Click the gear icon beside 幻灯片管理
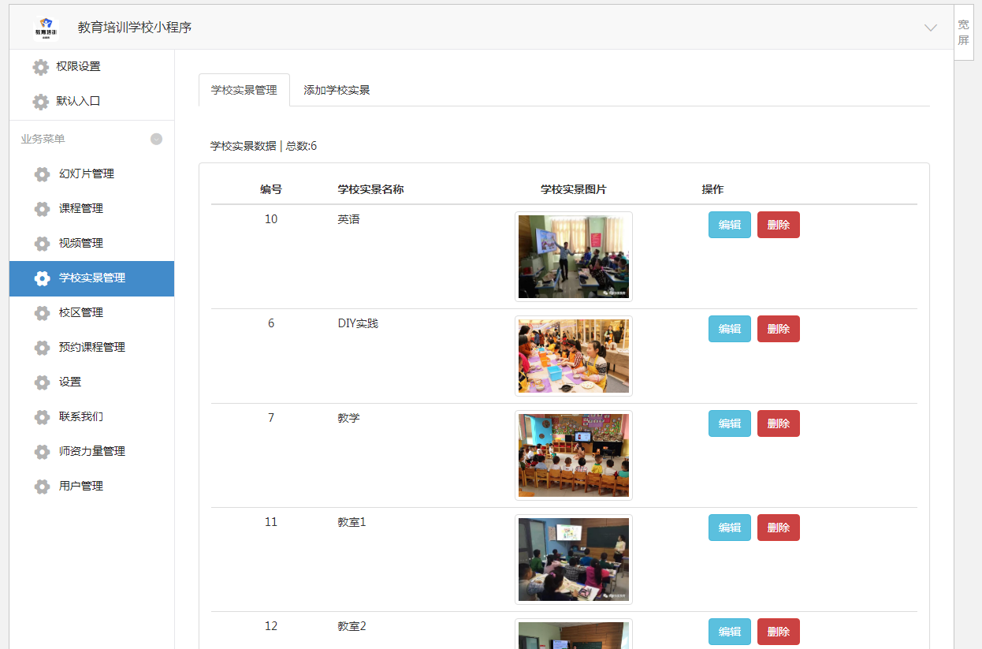The image size is (982, 649). pyautogui.click(x=43, y=174)
